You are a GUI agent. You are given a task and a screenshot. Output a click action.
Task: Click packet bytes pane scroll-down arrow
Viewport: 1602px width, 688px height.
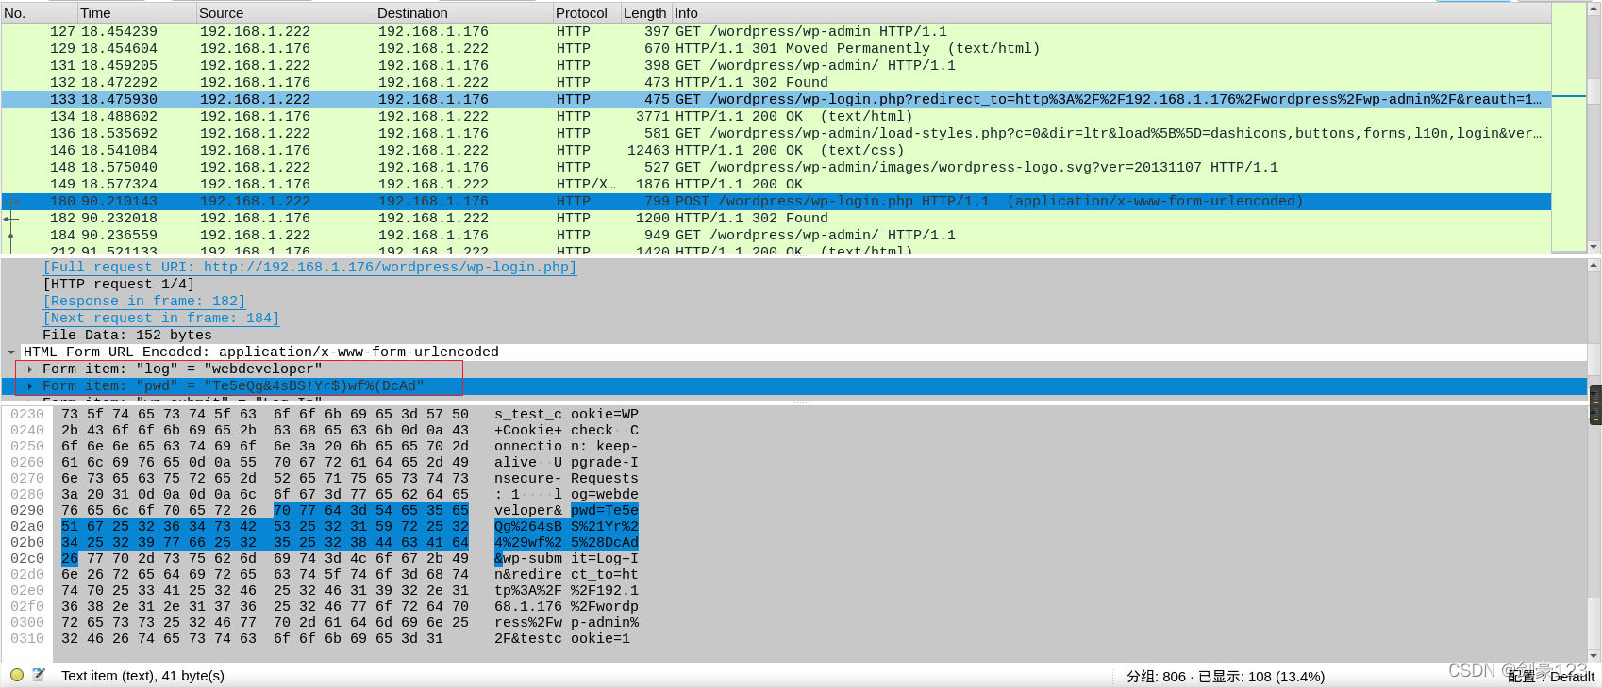point(1594,656)
